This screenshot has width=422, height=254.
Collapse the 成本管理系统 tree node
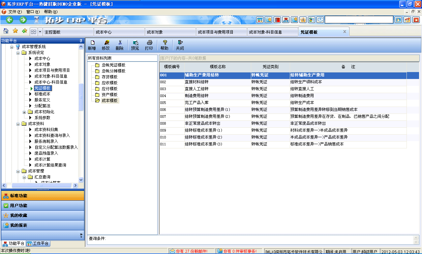pos(12,47)
